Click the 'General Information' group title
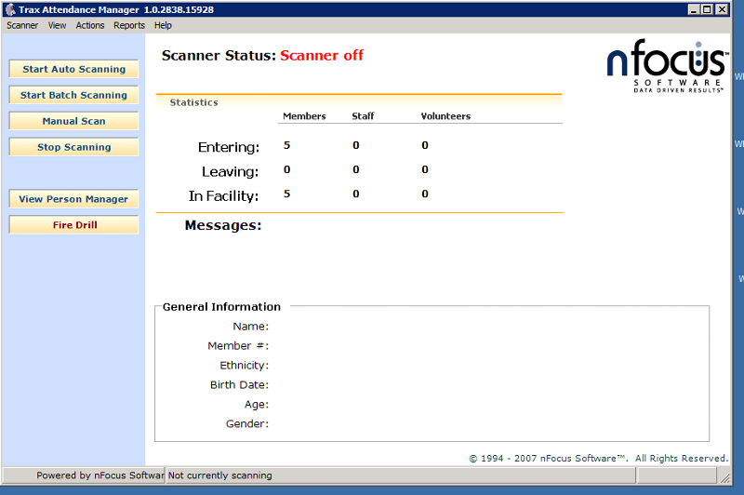This screenshot has width=744, height=495. [x=221, y=307]
